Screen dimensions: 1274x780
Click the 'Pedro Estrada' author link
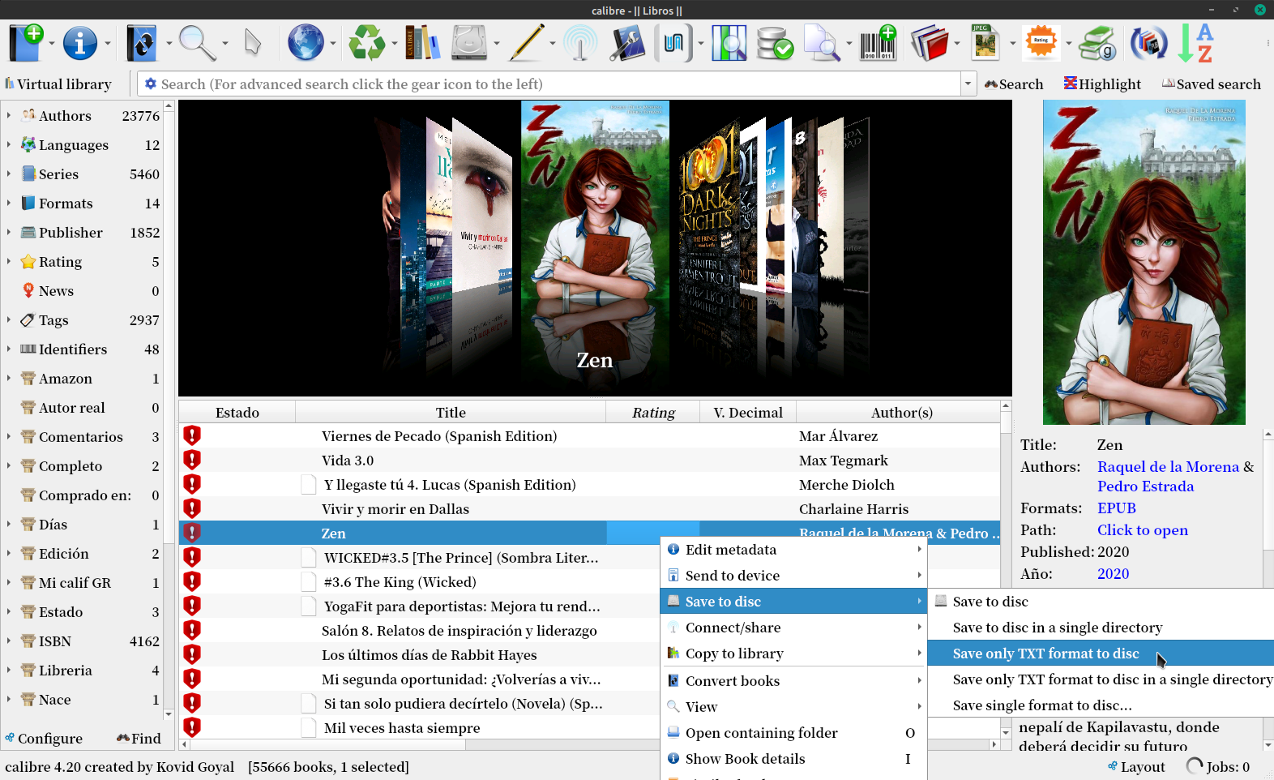(1146, 486)
